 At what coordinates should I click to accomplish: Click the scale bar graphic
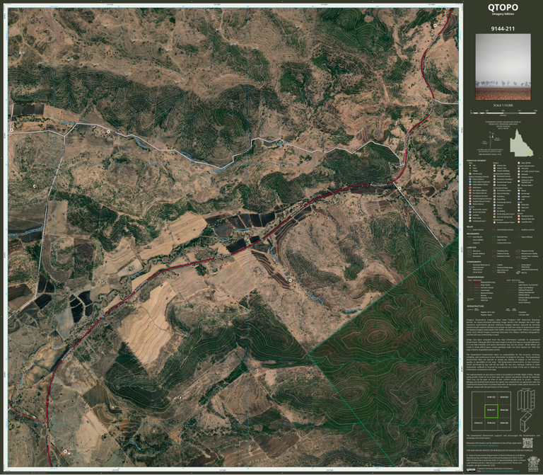pyautogui.click(x=503, y=113)
